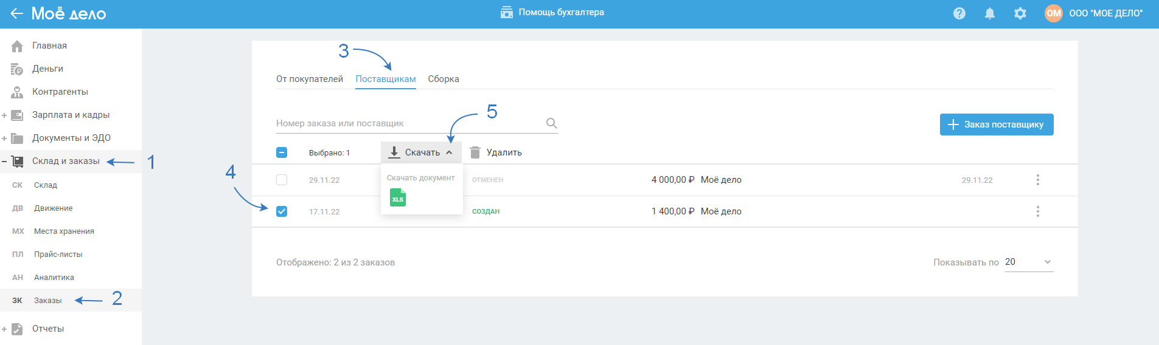Screen dimensions: 1159x345
Task: Open settings gear in header
Action: coord(1020,13)
